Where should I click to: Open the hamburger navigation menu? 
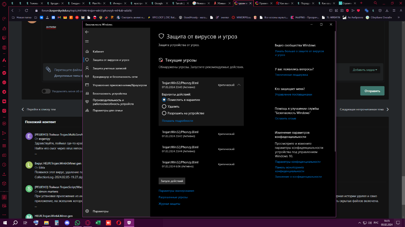pyautogui.click(x=87, y=41)
